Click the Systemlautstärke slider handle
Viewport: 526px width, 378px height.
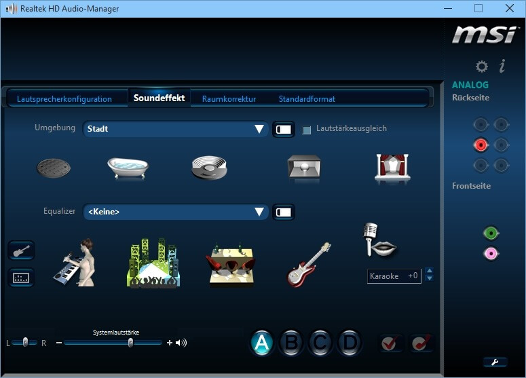click(130, 343)
